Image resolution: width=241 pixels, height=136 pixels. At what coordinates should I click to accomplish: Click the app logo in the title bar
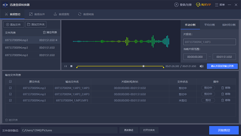5,5
